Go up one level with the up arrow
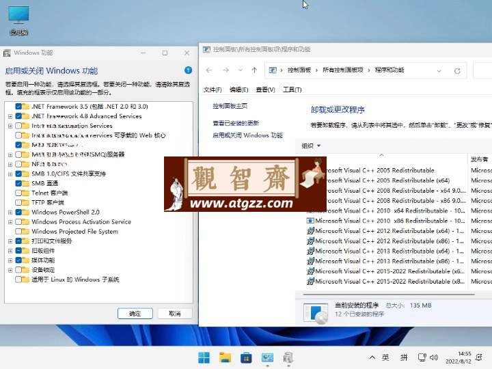The width and height of the screenshot is (492, 369). point(254,70)
